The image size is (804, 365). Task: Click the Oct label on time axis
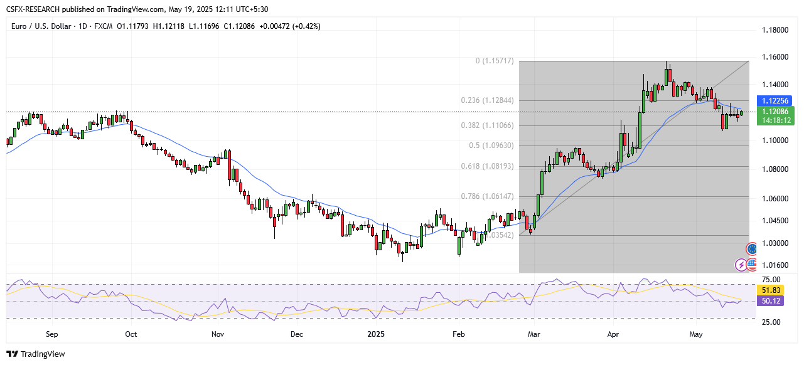tap(131, 335)
